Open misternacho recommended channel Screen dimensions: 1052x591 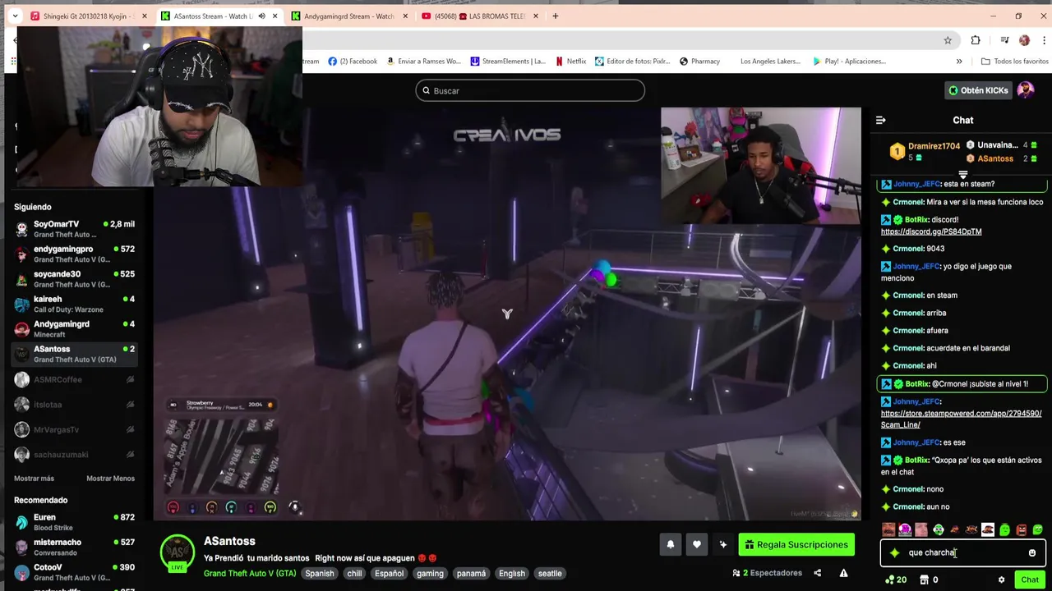pos(74,547)
